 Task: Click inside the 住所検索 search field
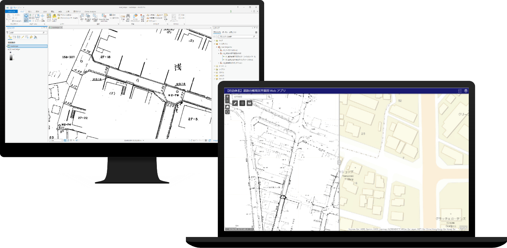tap(246, 97)
